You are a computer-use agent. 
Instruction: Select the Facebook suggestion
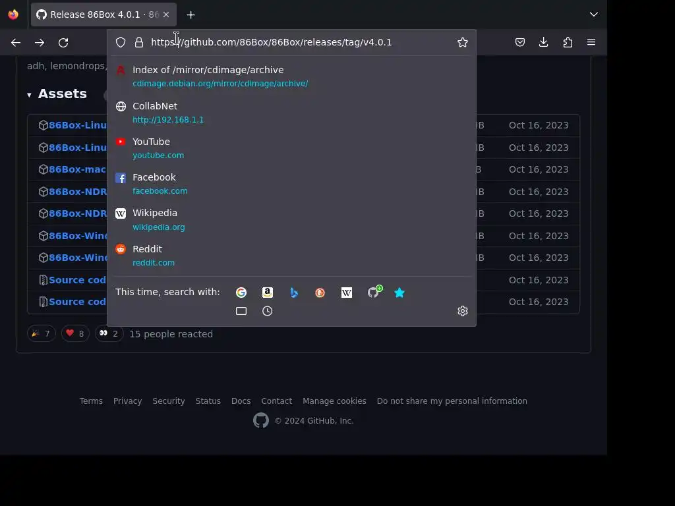(292, 184)
